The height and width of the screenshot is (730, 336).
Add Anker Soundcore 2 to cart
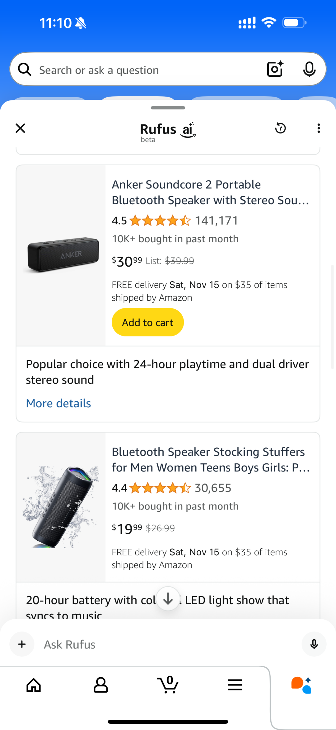point(147,322)
